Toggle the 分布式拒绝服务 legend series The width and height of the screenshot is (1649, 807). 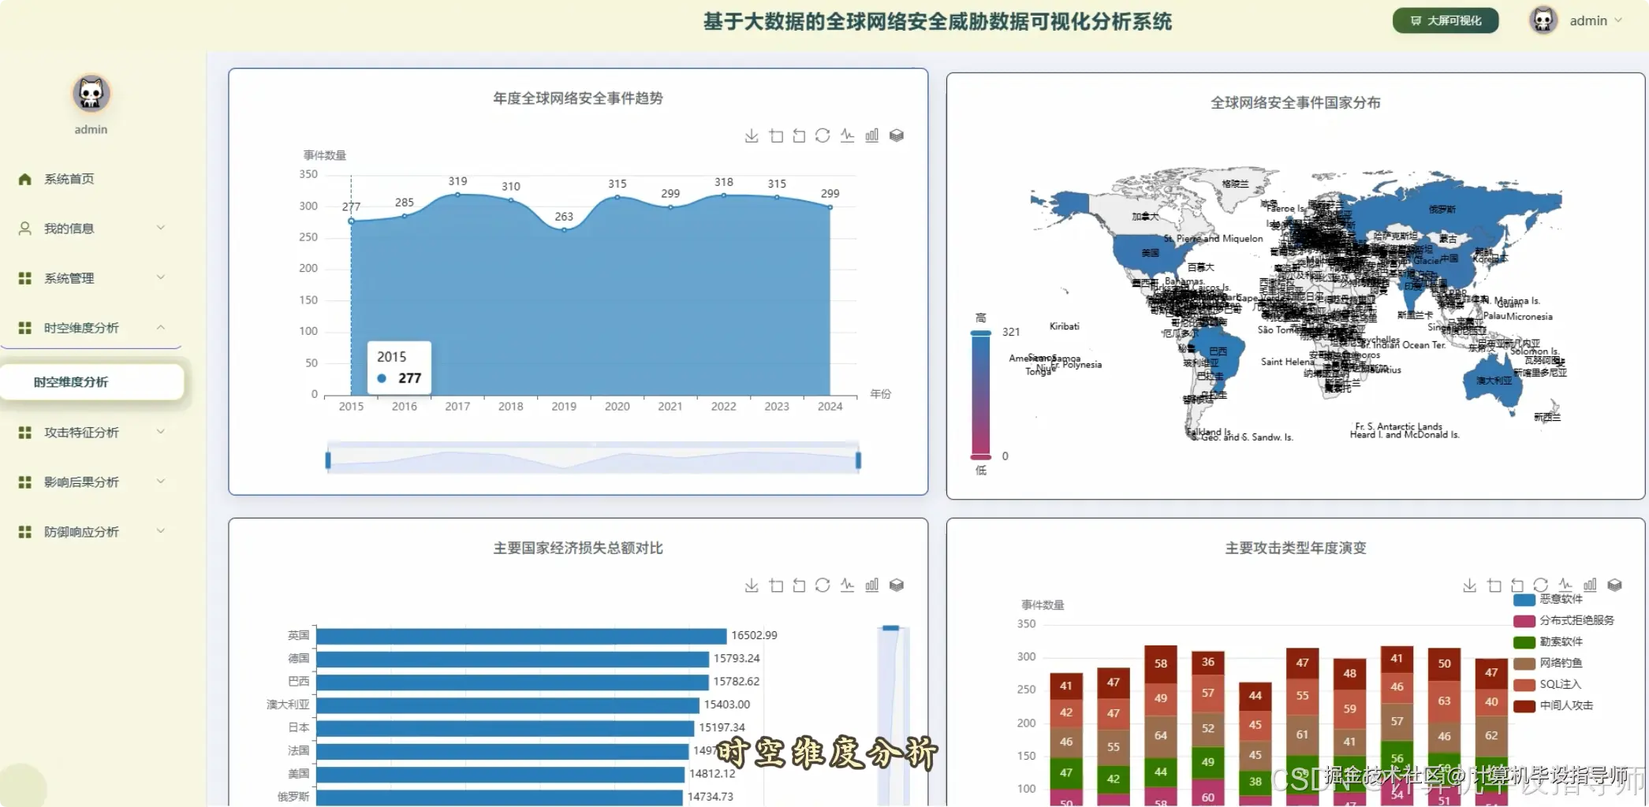(1564, 620)
